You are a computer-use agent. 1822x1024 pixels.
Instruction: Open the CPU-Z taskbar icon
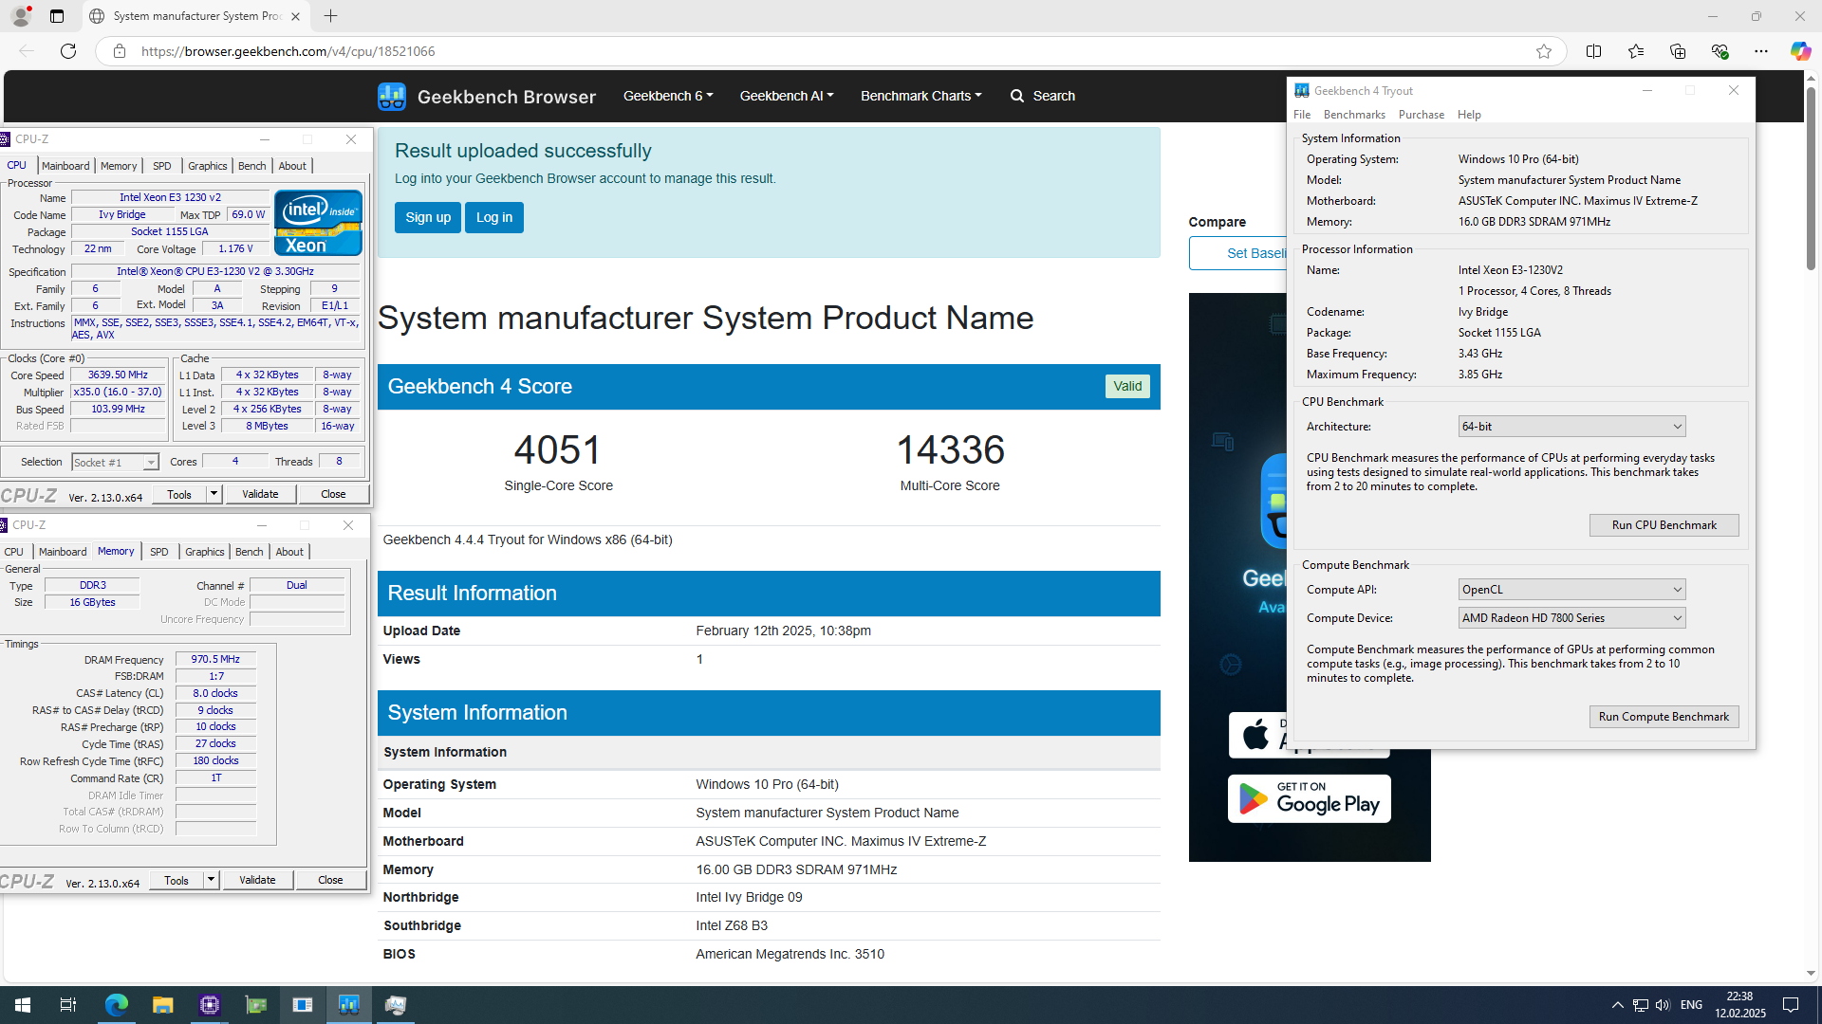(x=209, y=1005)
